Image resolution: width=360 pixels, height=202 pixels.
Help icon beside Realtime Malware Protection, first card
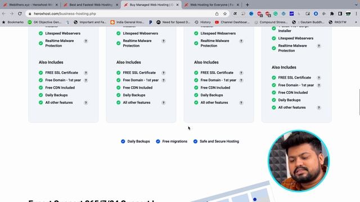[x=86, y=41]
